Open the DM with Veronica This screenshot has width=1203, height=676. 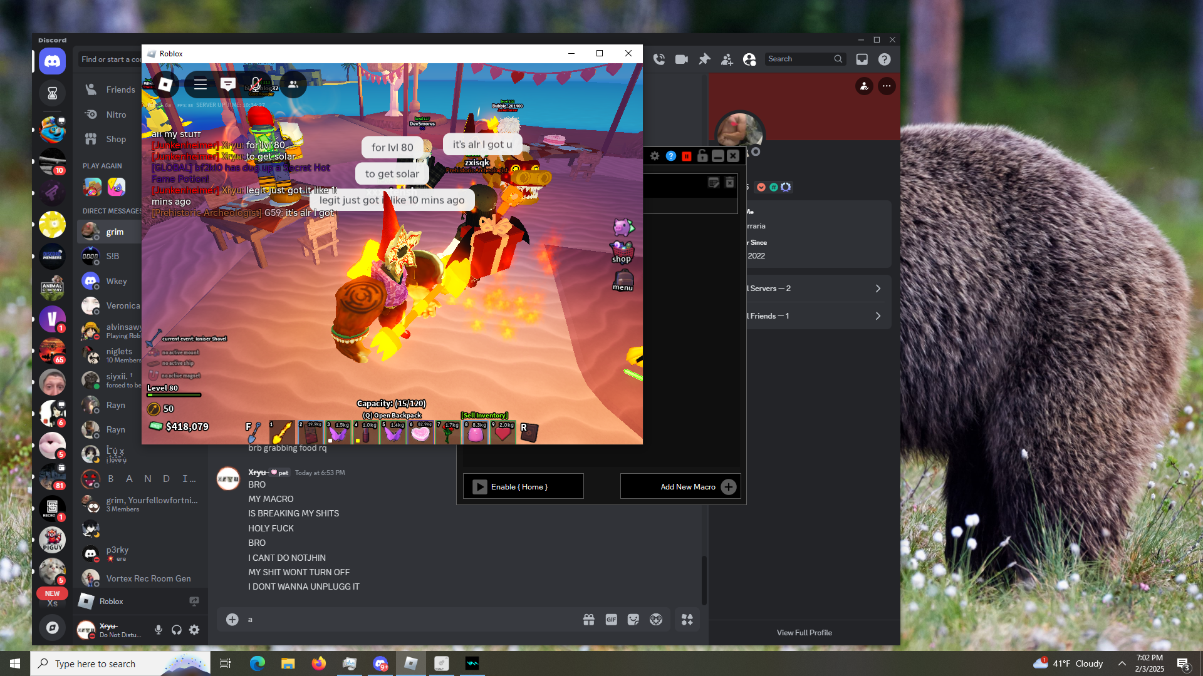(x=110, y=305)
